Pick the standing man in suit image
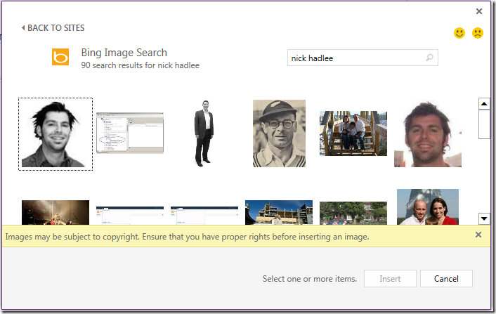This screenshot has height=314, width=496. (x=203, y=133)
